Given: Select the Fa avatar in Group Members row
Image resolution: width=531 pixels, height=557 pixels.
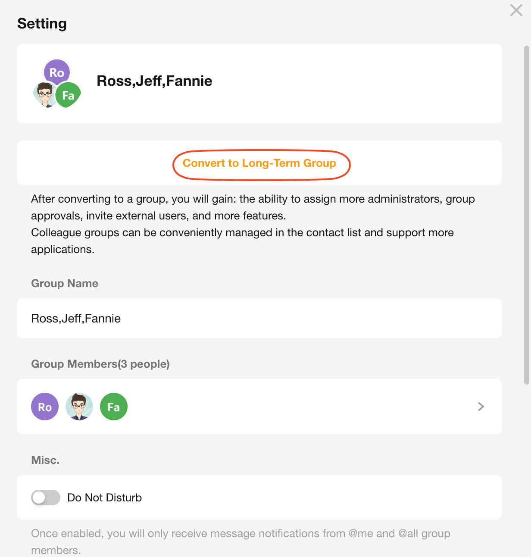Looking at the screenshot, I should 114,407.
